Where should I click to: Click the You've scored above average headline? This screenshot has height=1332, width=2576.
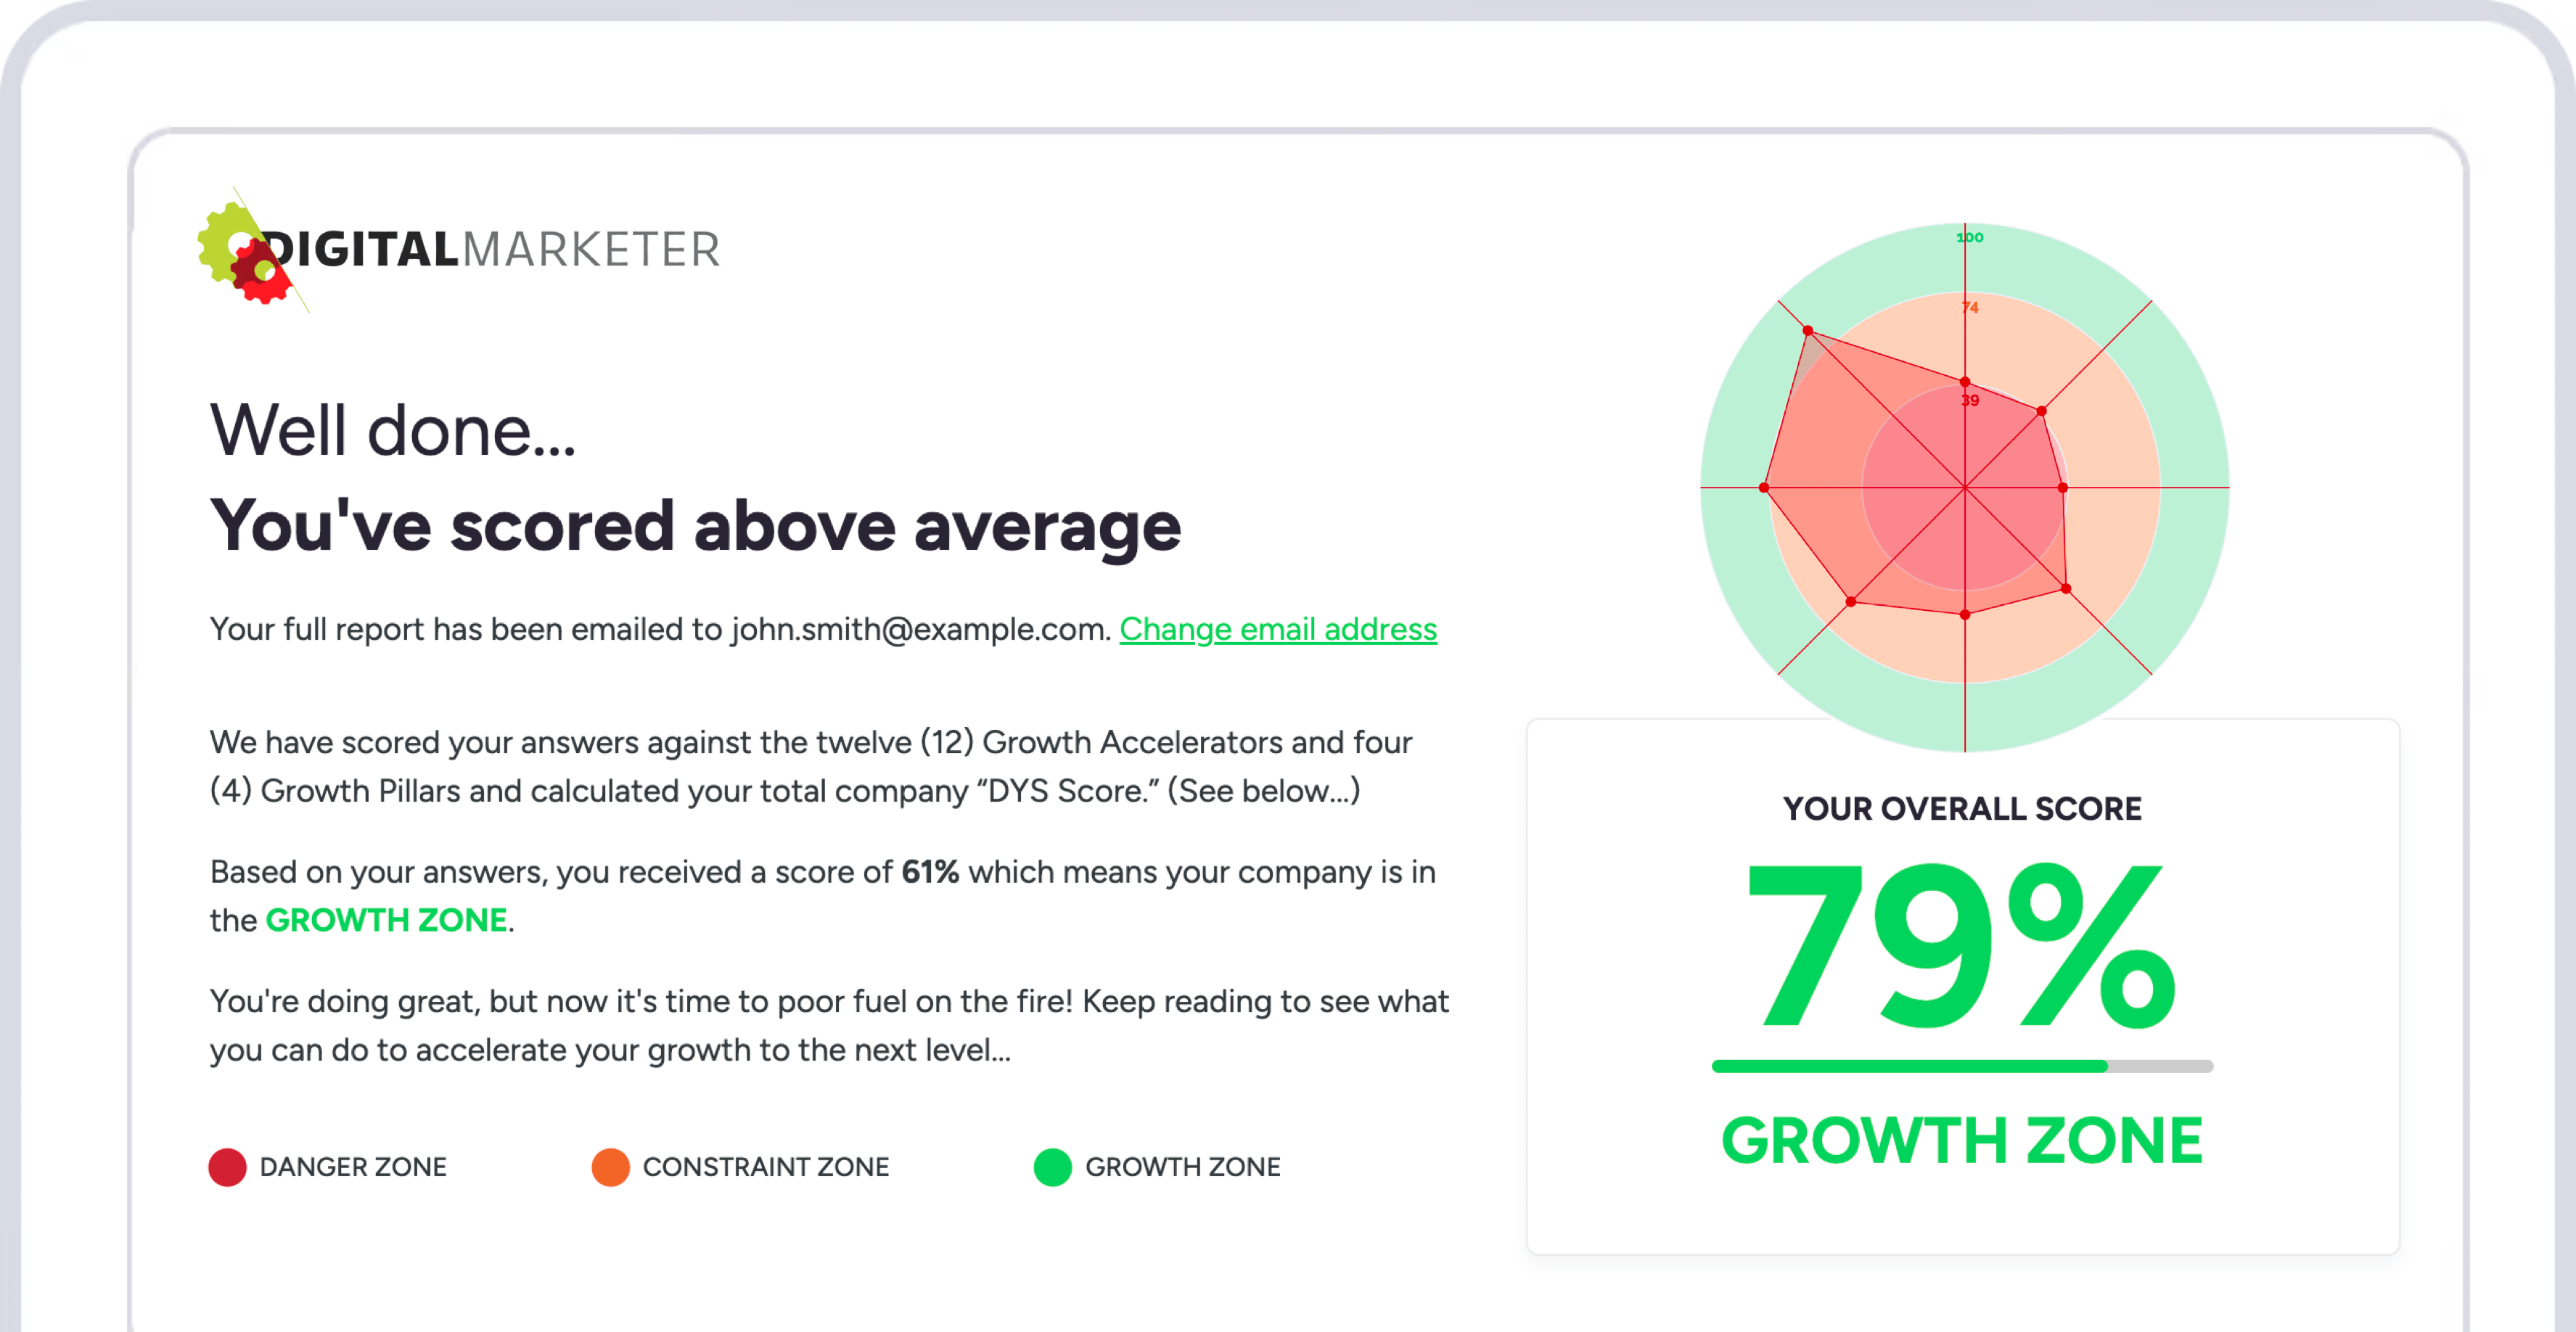(695, 526)
